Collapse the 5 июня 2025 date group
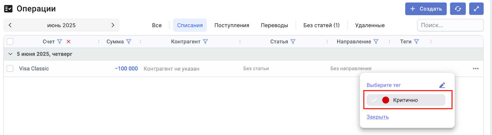492x135 pixels. pos(10,54)
